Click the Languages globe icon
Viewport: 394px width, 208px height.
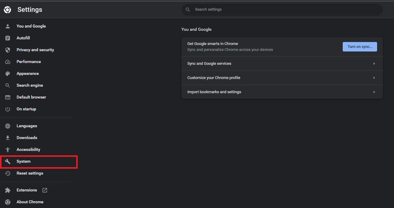8,126
